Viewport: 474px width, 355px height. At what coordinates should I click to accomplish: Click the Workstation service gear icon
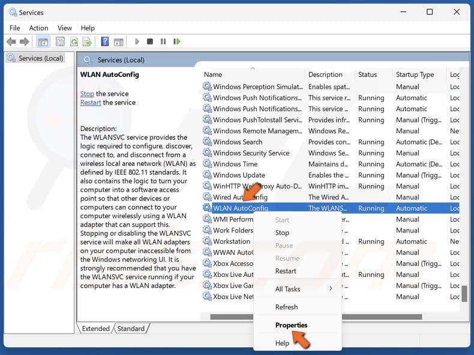pos(207,241)
